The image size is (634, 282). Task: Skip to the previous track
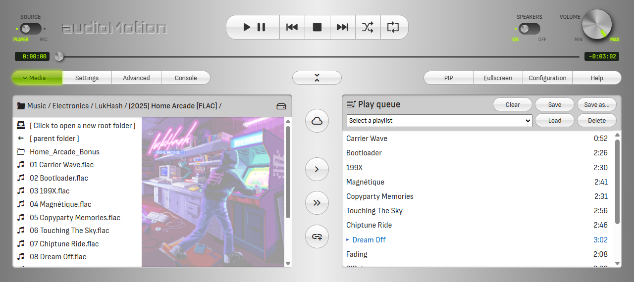tap(292, 27)
